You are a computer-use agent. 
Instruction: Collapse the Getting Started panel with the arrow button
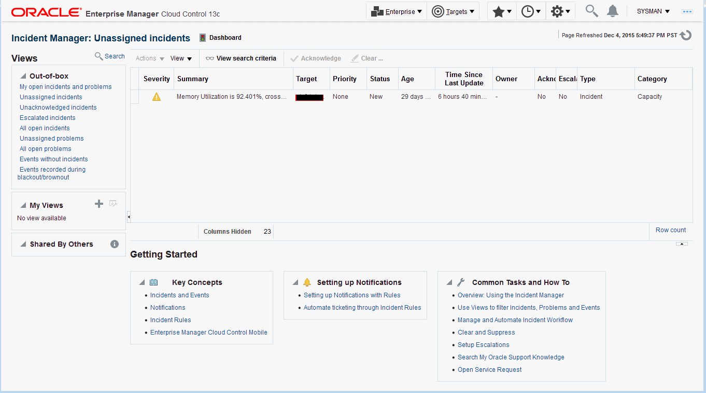click(682, 244)
